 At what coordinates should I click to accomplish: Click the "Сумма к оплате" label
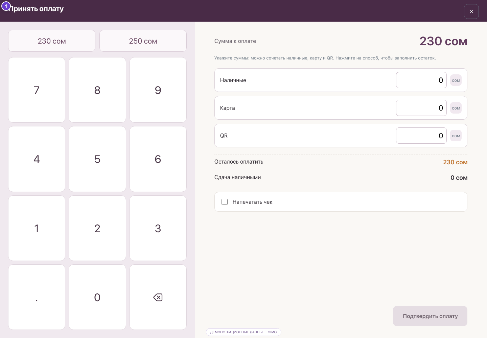tap(235, 41)
